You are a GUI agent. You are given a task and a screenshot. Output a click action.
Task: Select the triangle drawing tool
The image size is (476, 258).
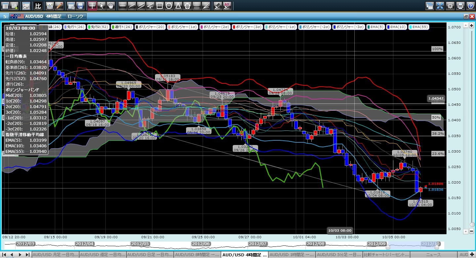coord(178,6)
